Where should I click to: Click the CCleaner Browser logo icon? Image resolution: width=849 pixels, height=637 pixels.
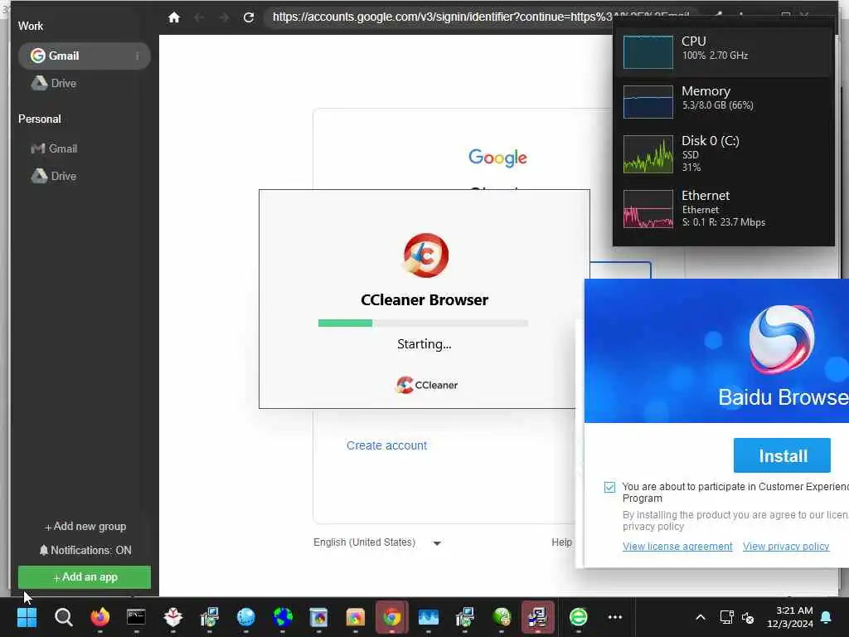pyautogui.click(x=425, y=255)
